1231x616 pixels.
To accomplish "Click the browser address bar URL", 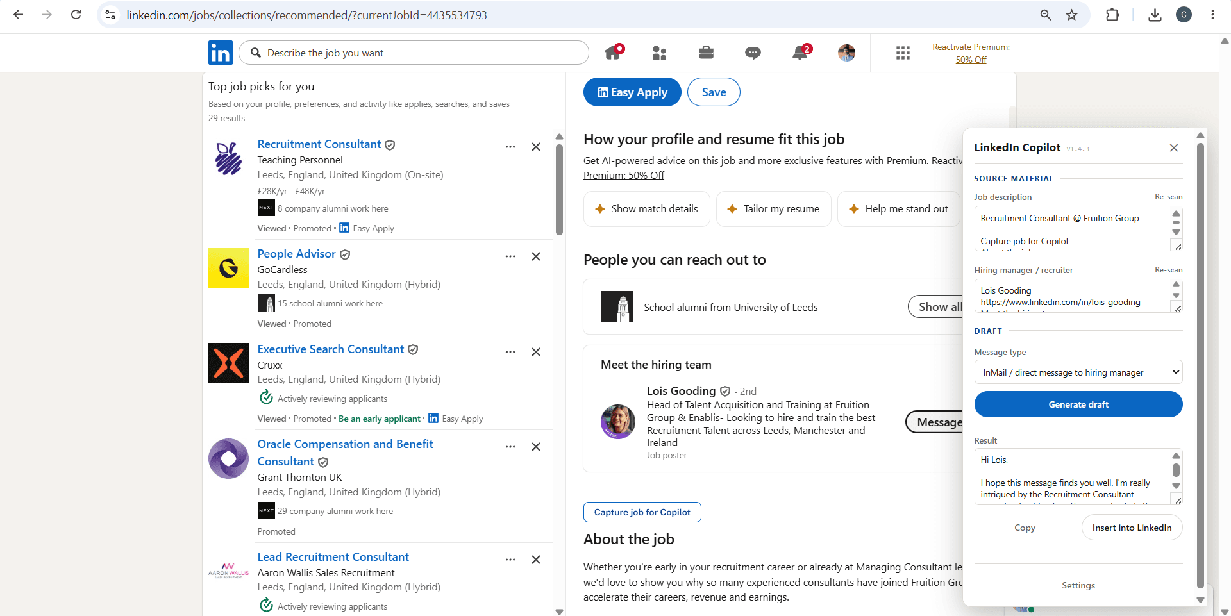I will pos(306,15).
